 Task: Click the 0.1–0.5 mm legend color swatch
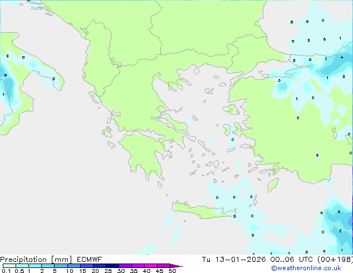9,266
